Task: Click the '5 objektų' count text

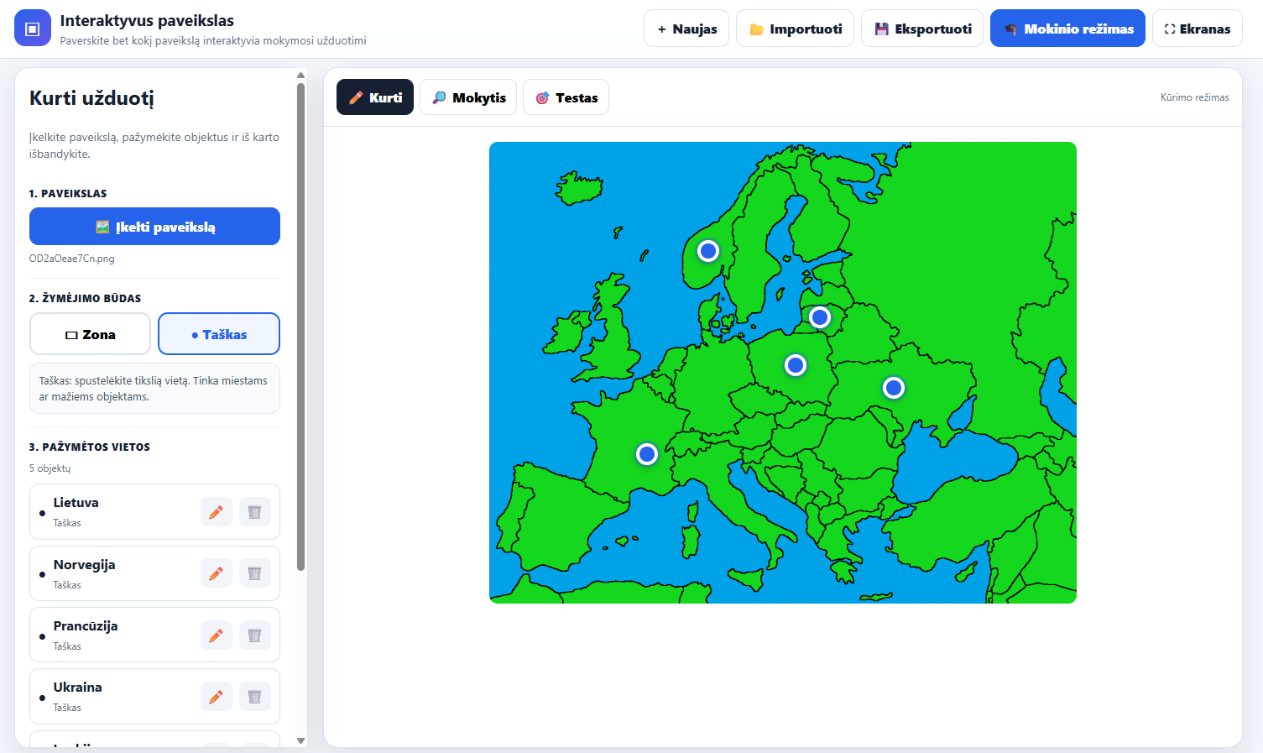Action: click(x=50, y=468)
